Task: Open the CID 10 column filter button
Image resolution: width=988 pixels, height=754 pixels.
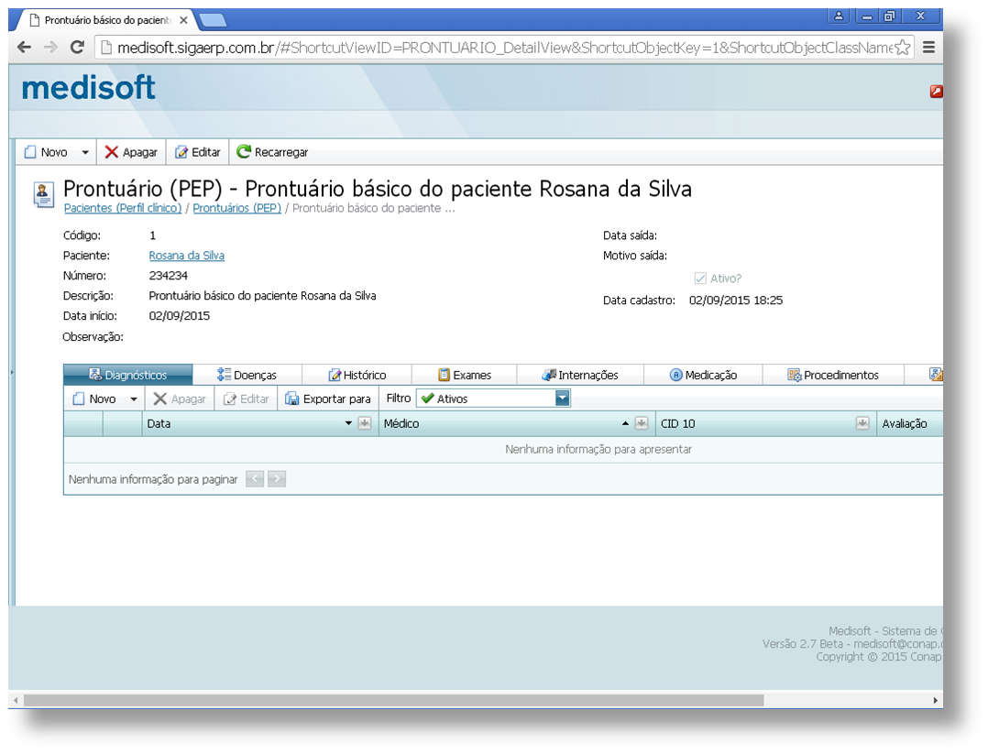Action: click(x=862, y=423)
